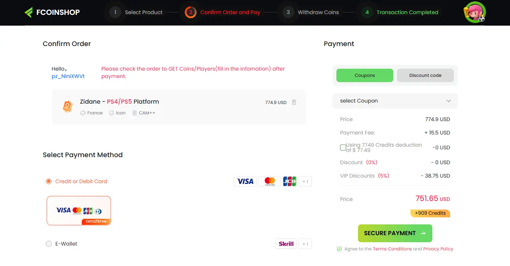Click the Mastercard icon
This screenshot has height=266, width=510.
click(x=269, y=181)
